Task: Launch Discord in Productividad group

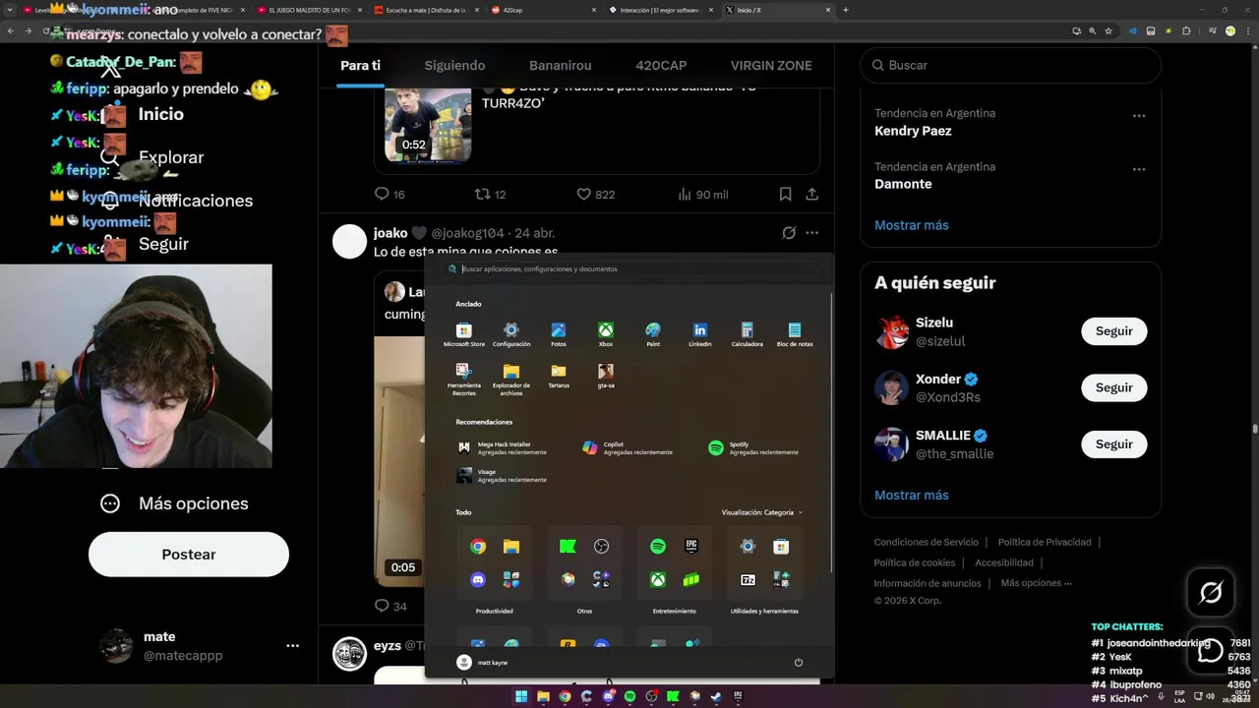Action: click(x=478, y=580)
